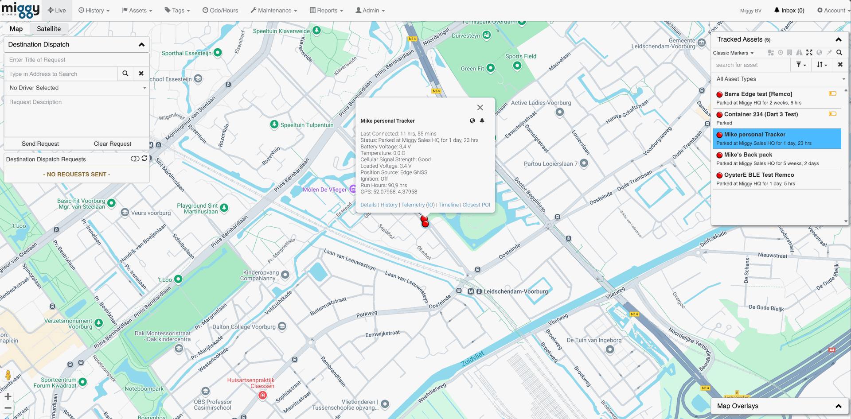Clear the dispatch address search
851x419 pixels.
pos(141,74)
